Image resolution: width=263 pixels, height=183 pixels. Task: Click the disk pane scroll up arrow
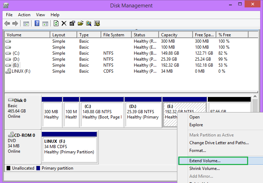coord(255,96)
